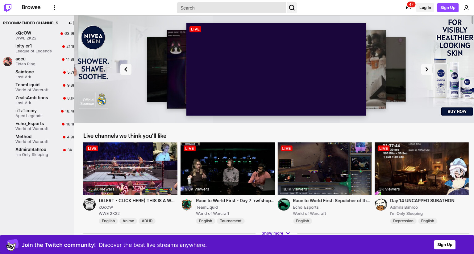This screenshot has height=254, width=474.
Task: Select the Anime tag
Action: (128, 221)
